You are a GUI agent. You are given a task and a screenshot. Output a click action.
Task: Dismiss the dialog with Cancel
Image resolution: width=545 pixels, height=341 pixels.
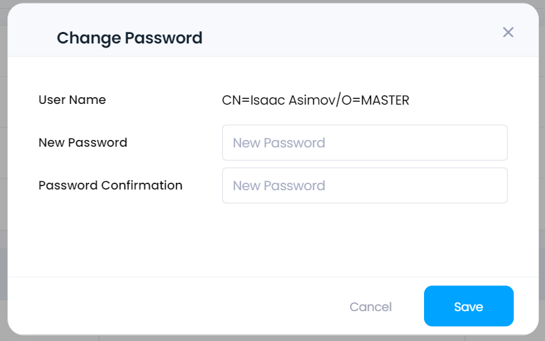(370, 306)
